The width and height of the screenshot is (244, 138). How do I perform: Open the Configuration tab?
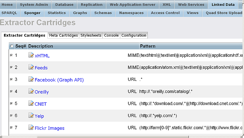point(134,35)
